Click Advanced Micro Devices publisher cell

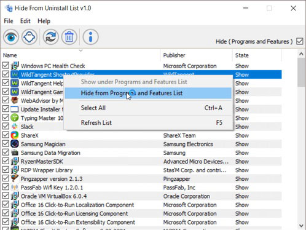[x=196, y=161]
